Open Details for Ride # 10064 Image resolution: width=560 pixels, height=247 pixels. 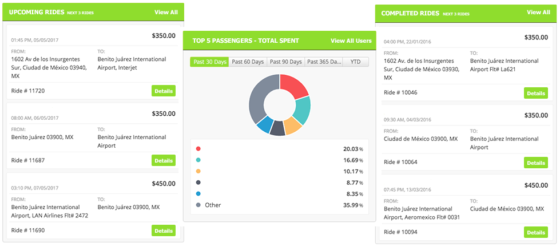pos(535,163)
